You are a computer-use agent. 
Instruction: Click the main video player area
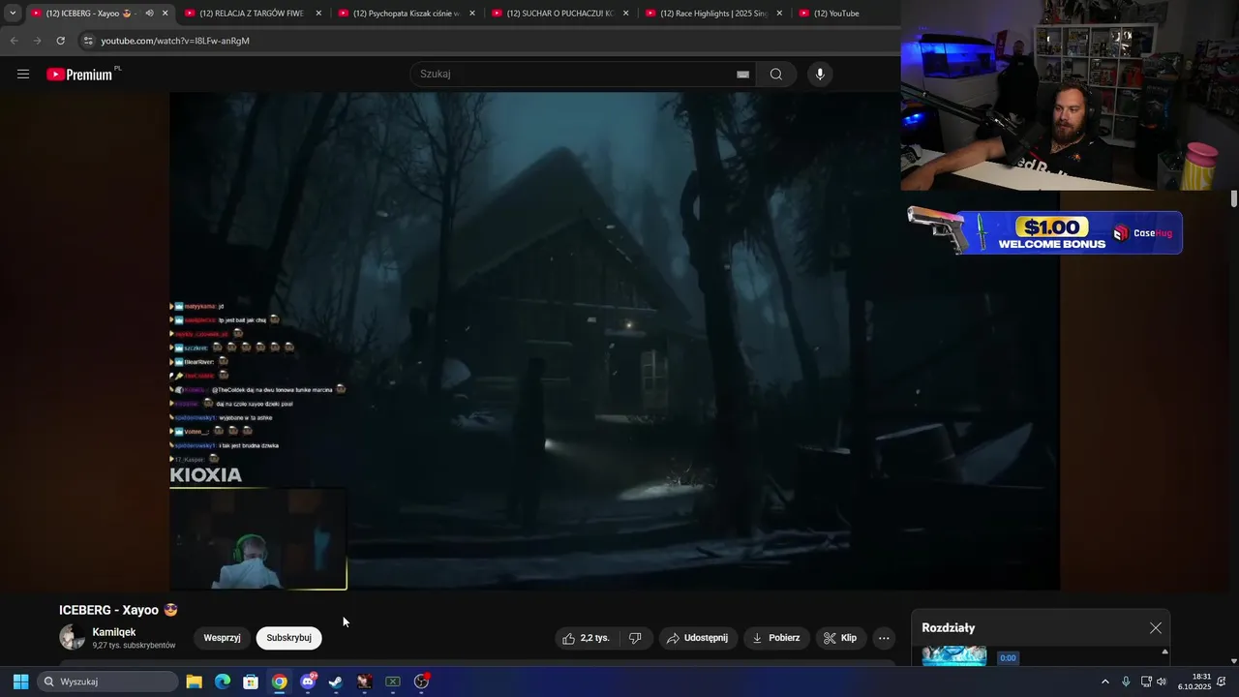point(615,341)
